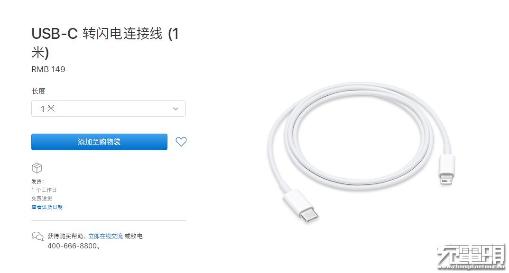Click the USB-C 转闪电连接线 product title

tap(105, 43)
